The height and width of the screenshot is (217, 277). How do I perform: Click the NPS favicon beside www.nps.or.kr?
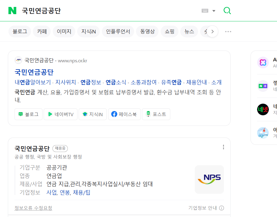18,60
